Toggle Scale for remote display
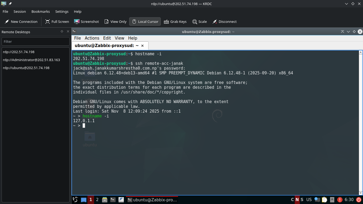The height and width of the screenshot is (204, 363). click(x=200, y=22)
